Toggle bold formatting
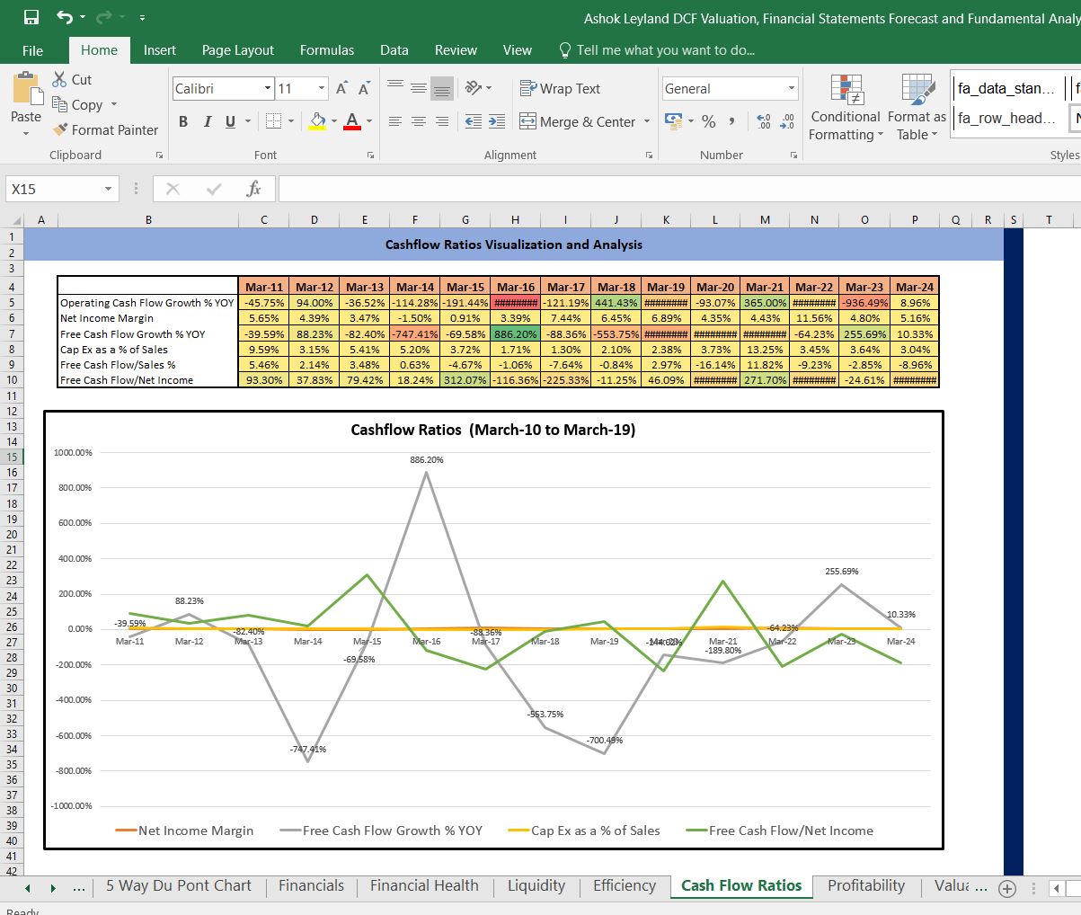Screen dimensions: 1081x915 [x=183, y=121]
